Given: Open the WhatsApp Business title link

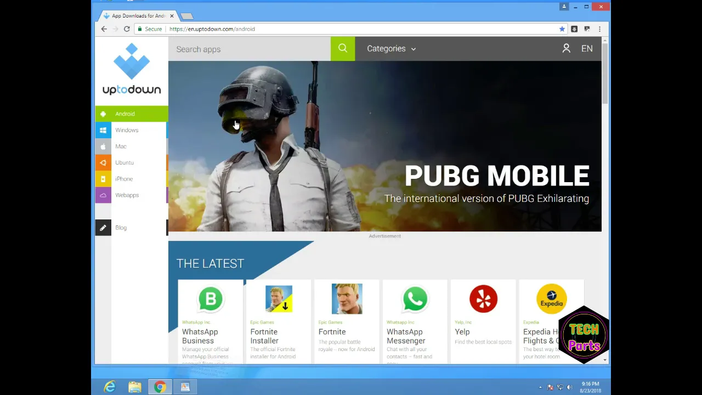Looking at the screenshot, I should click(x=200, y=336).
